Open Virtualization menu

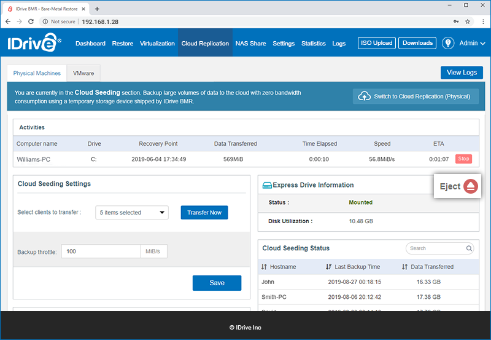tap(157, 43)
